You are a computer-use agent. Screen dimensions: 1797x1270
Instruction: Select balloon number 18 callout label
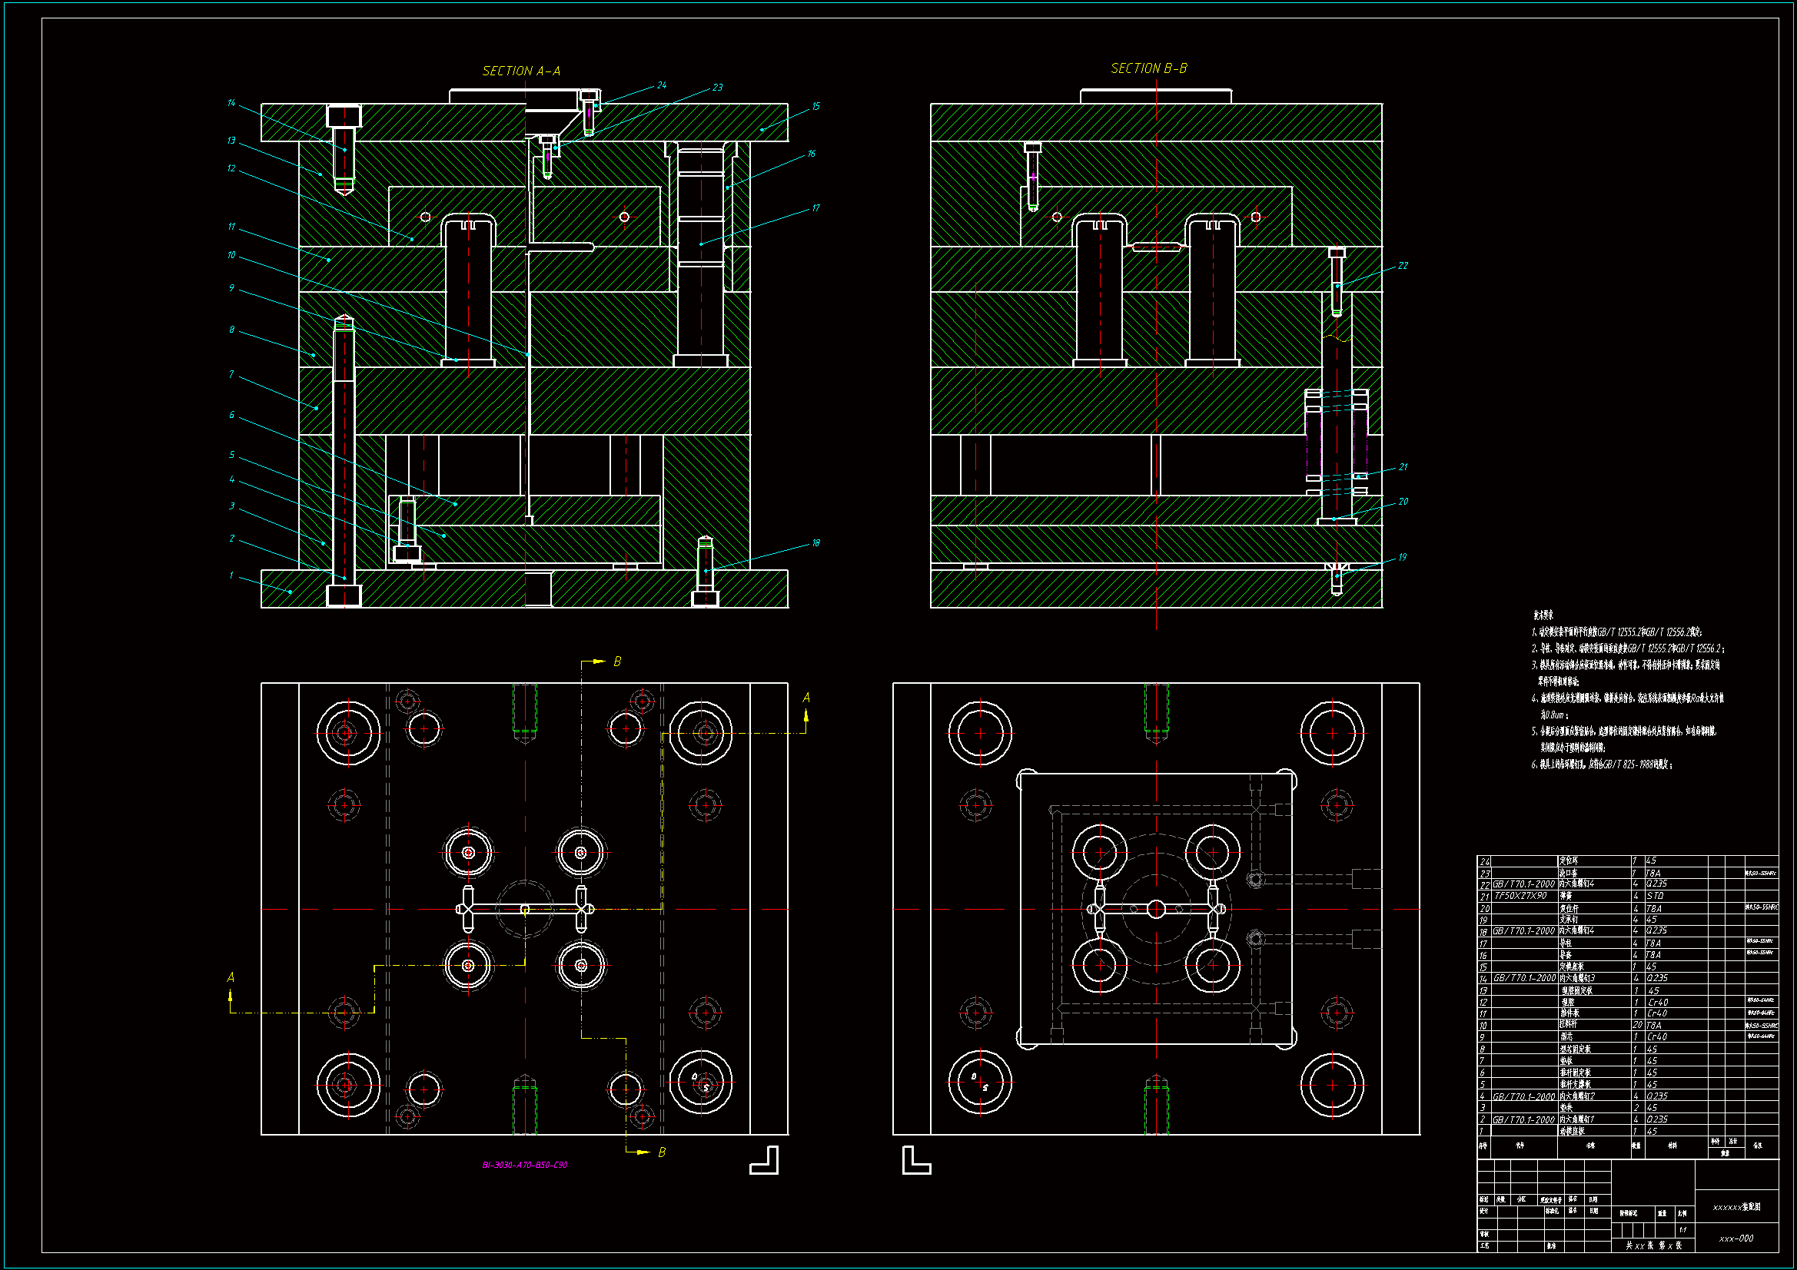point(815,543)
